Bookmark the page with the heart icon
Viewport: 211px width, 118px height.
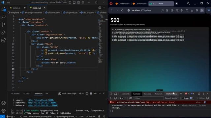pyautogui.click(x=187, y=10)
